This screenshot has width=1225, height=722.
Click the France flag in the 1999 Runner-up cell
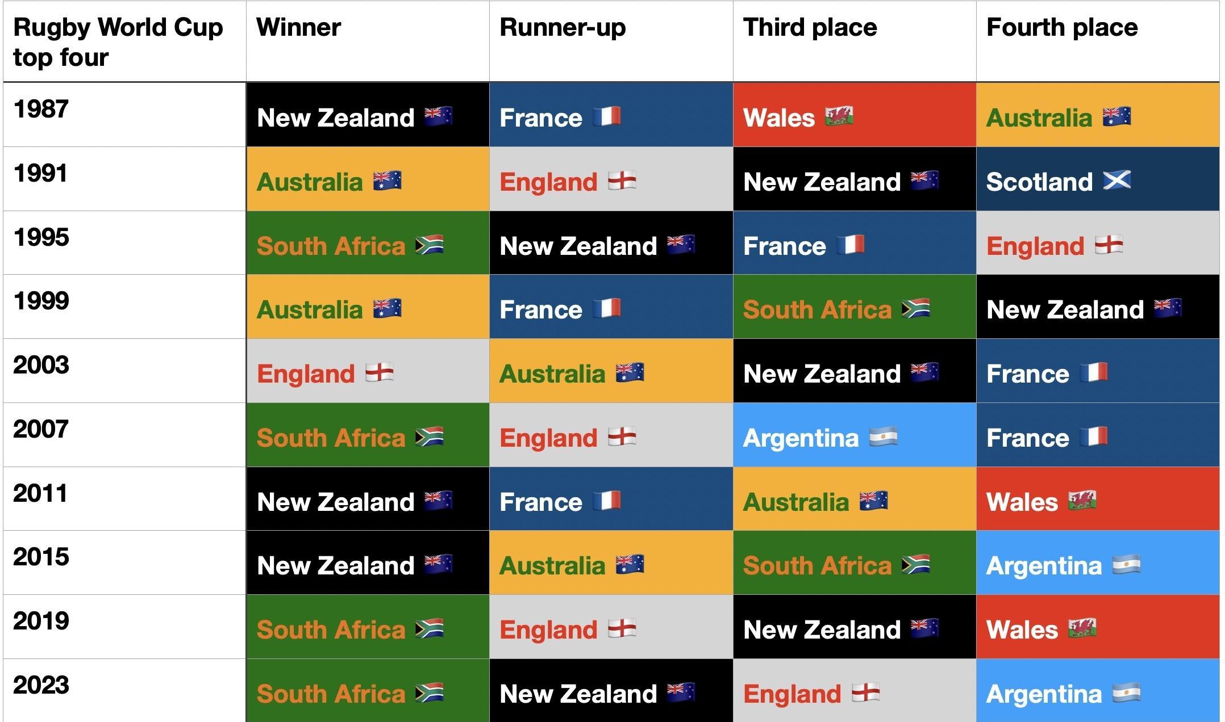coord(607,309)
